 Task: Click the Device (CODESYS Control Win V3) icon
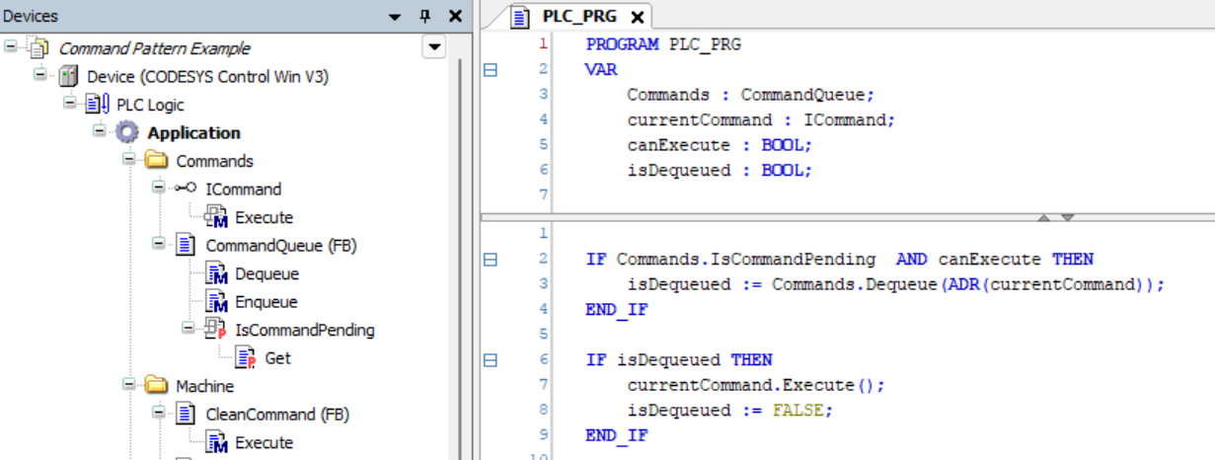pyautogui.click(x=68, y=76)
